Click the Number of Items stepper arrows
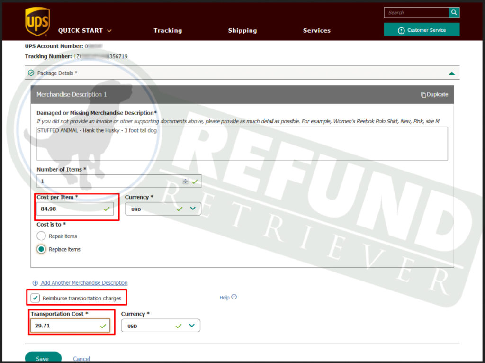Image resolution: width=485 pixels, height=363 pixels. (x=185, y=181)
